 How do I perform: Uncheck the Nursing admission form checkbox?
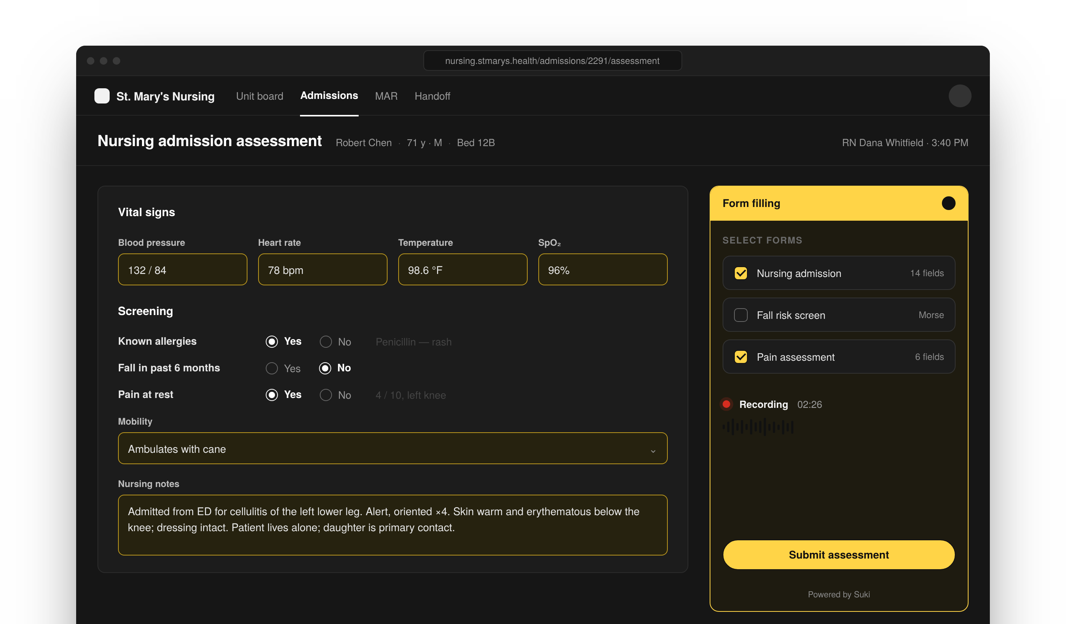741,273
